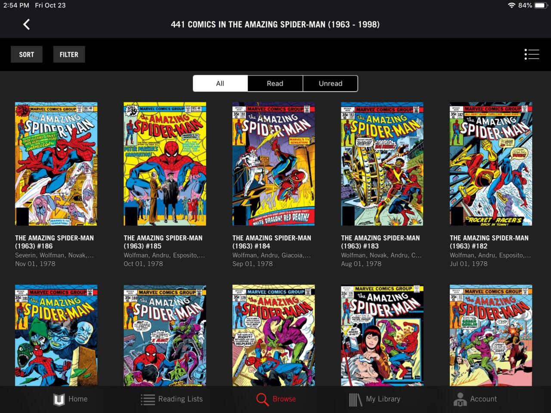Open the Amazing Spider-Man #184 cover thumbnail
551x413 pixels.
(x=273, y=164)
